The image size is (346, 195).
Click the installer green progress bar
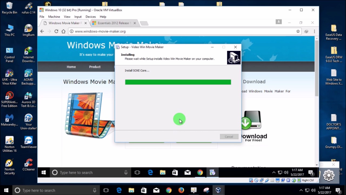point(178,82)
